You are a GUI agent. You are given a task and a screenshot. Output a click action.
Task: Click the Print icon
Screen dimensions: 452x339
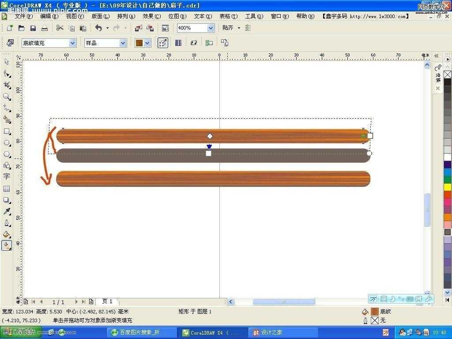(x=45, y=28)
